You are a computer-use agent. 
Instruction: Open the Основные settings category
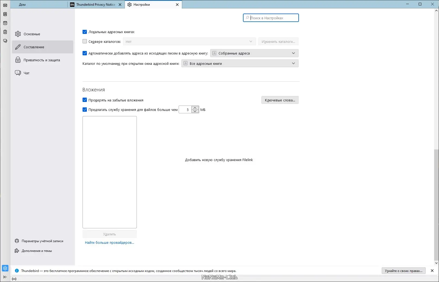(43, 34)
